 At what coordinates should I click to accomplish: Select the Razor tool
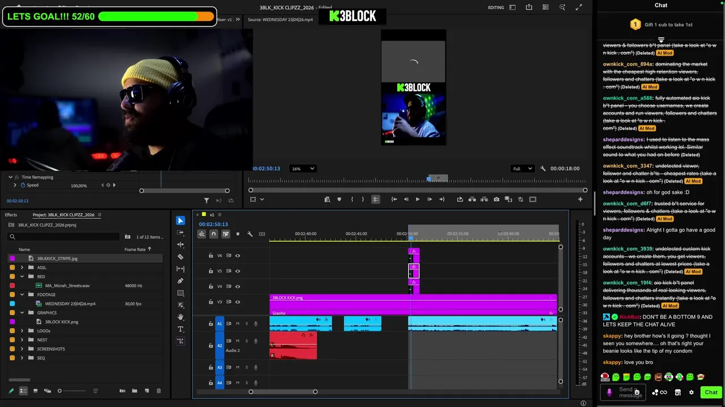(x=180, y=257)
